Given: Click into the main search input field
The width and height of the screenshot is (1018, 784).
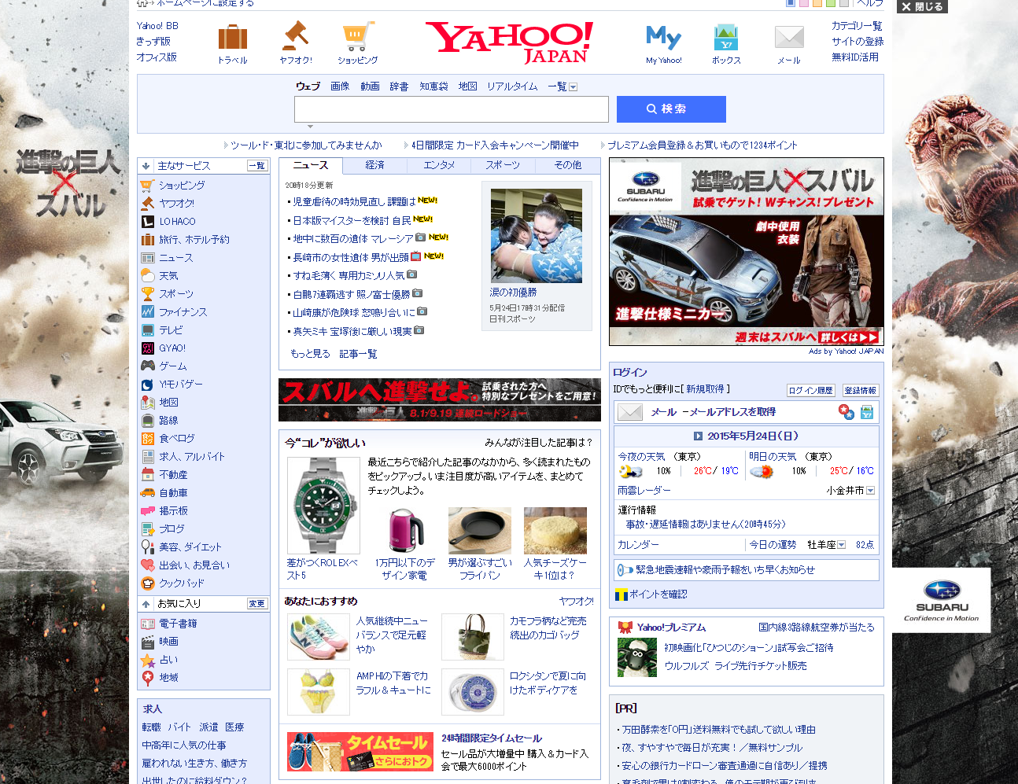Looking at the screenshot, I should (452, 109).
